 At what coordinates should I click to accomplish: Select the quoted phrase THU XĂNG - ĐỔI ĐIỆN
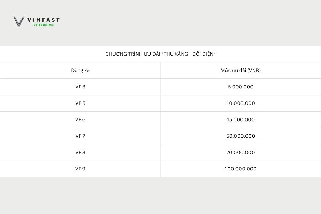click(189, 54)
